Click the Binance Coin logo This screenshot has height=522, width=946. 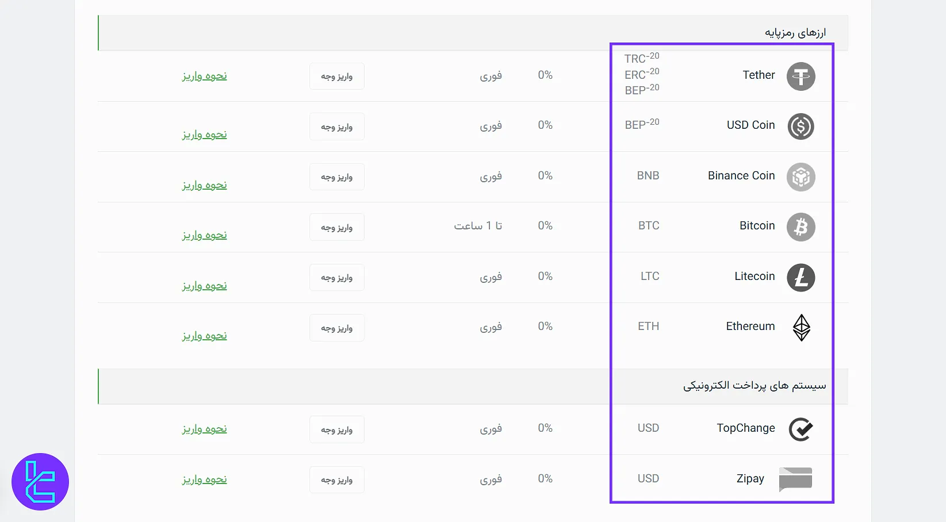pos(801,177)
